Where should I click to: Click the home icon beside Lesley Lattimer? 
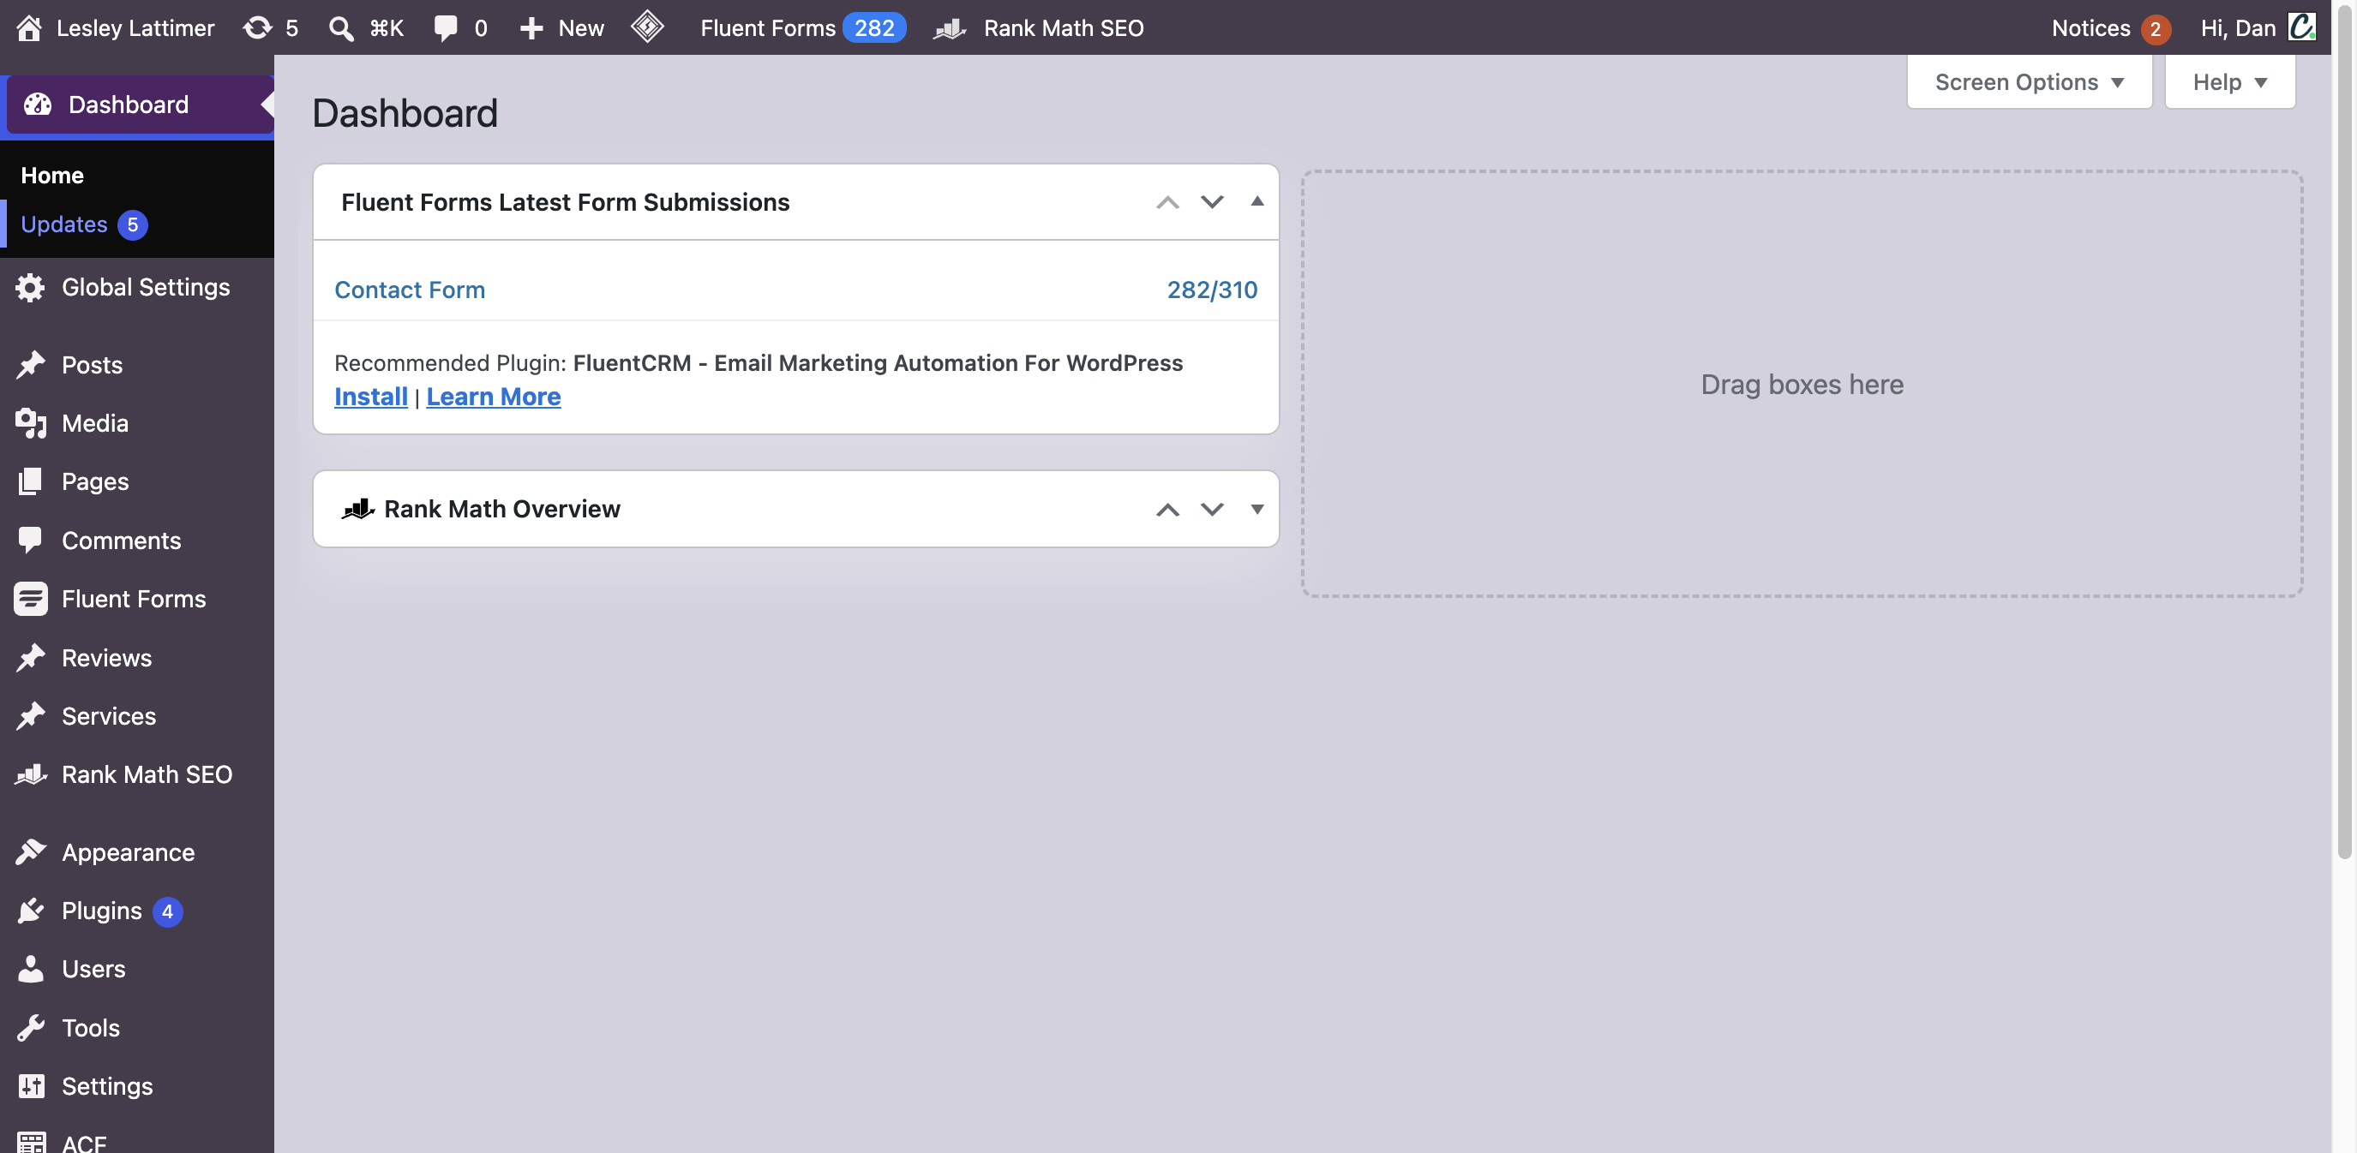[29, 27]
